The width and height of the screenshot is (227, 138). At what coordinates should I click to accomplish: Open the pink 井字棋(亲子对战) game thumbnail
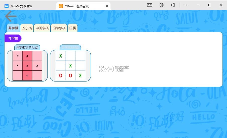click(27, 66)
